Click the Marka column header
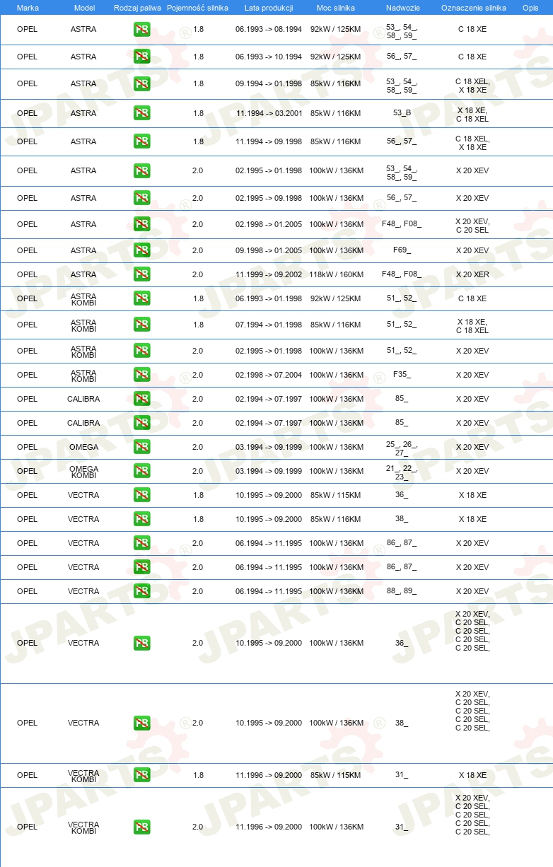 [x=28, y=8]
